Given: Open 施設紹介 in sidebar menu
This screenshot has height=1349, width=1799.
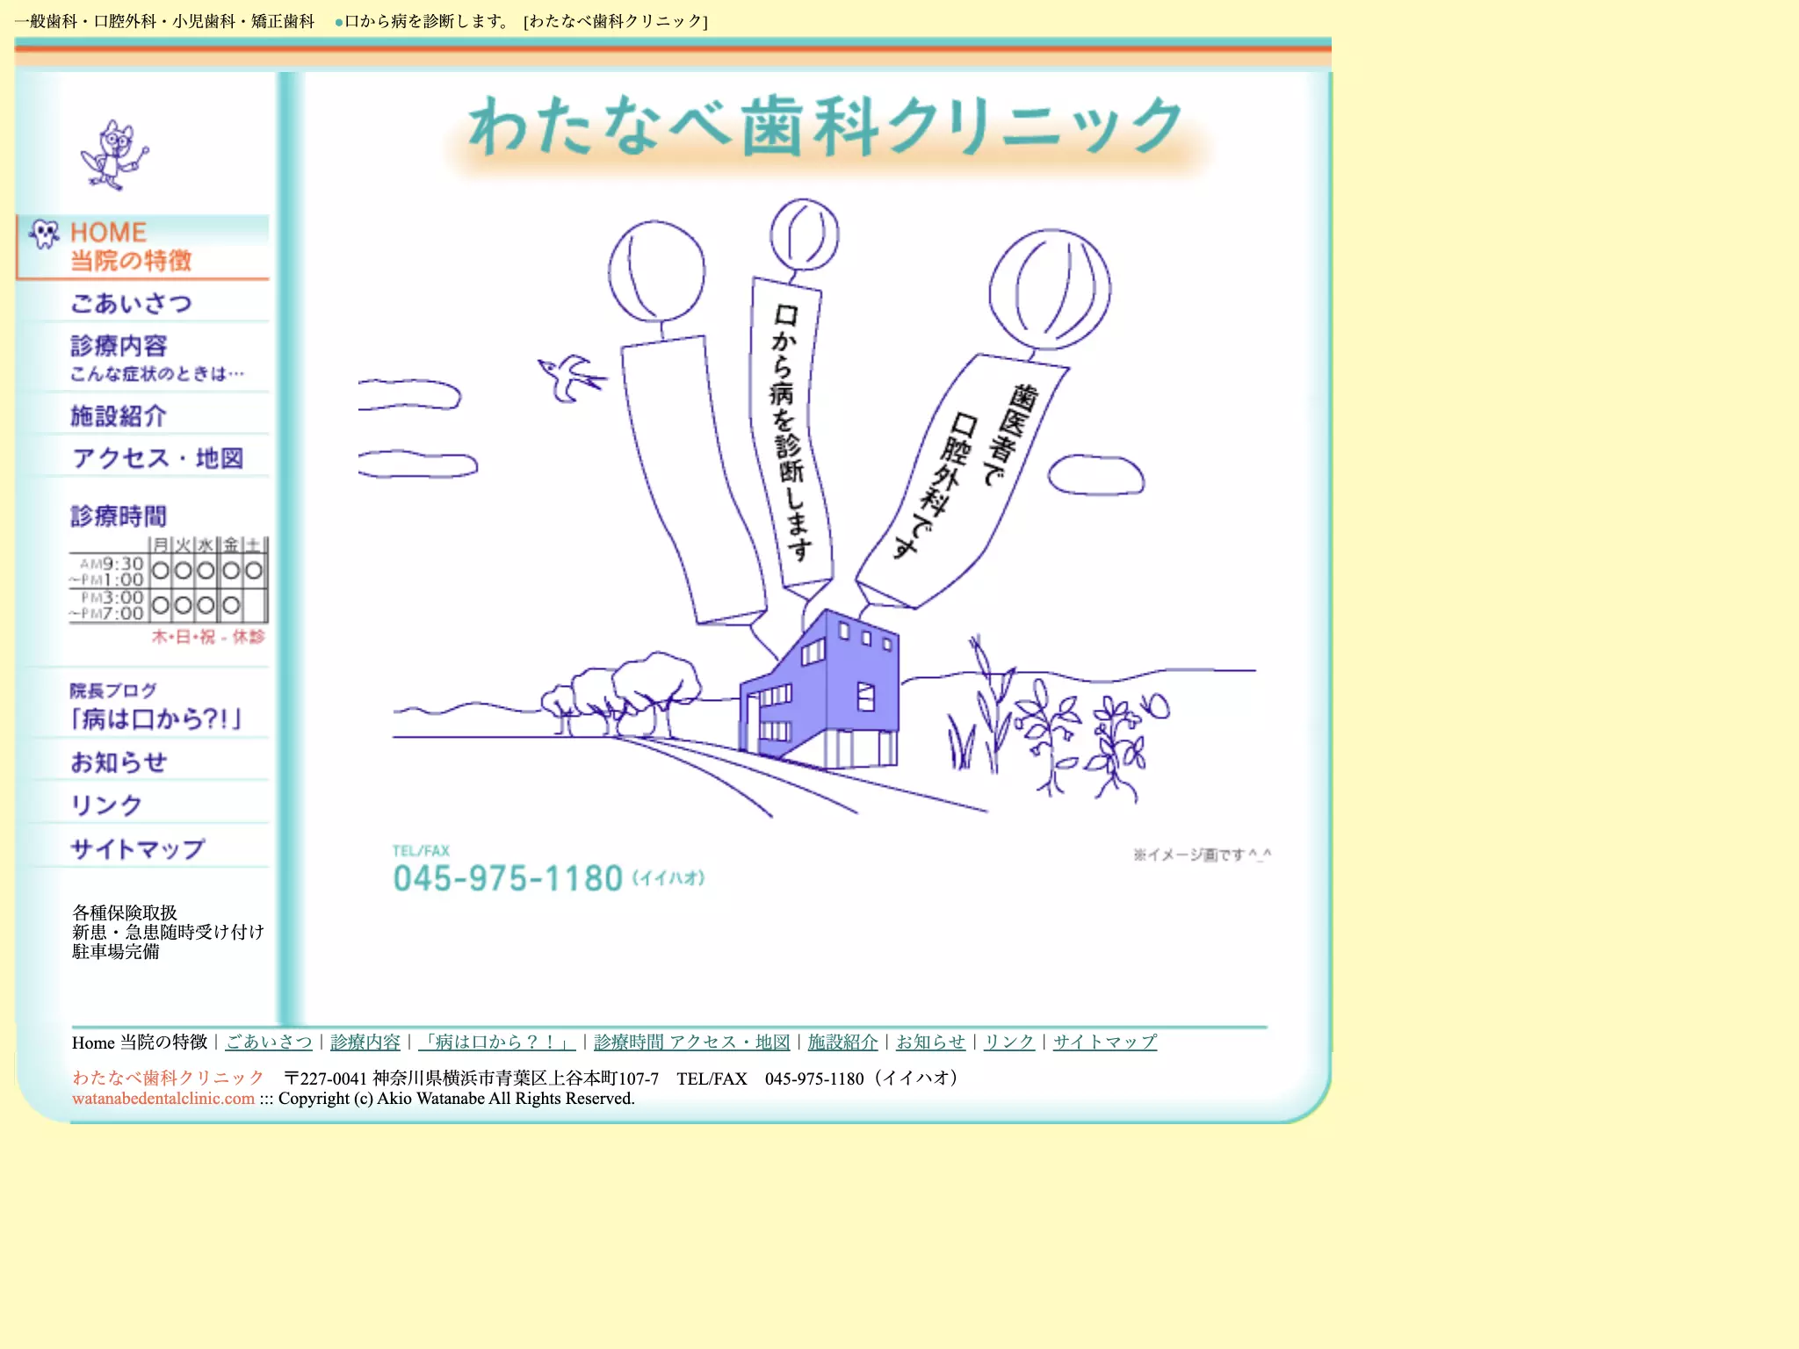Looking at the screenshot, I should click(x=119, y=416).
